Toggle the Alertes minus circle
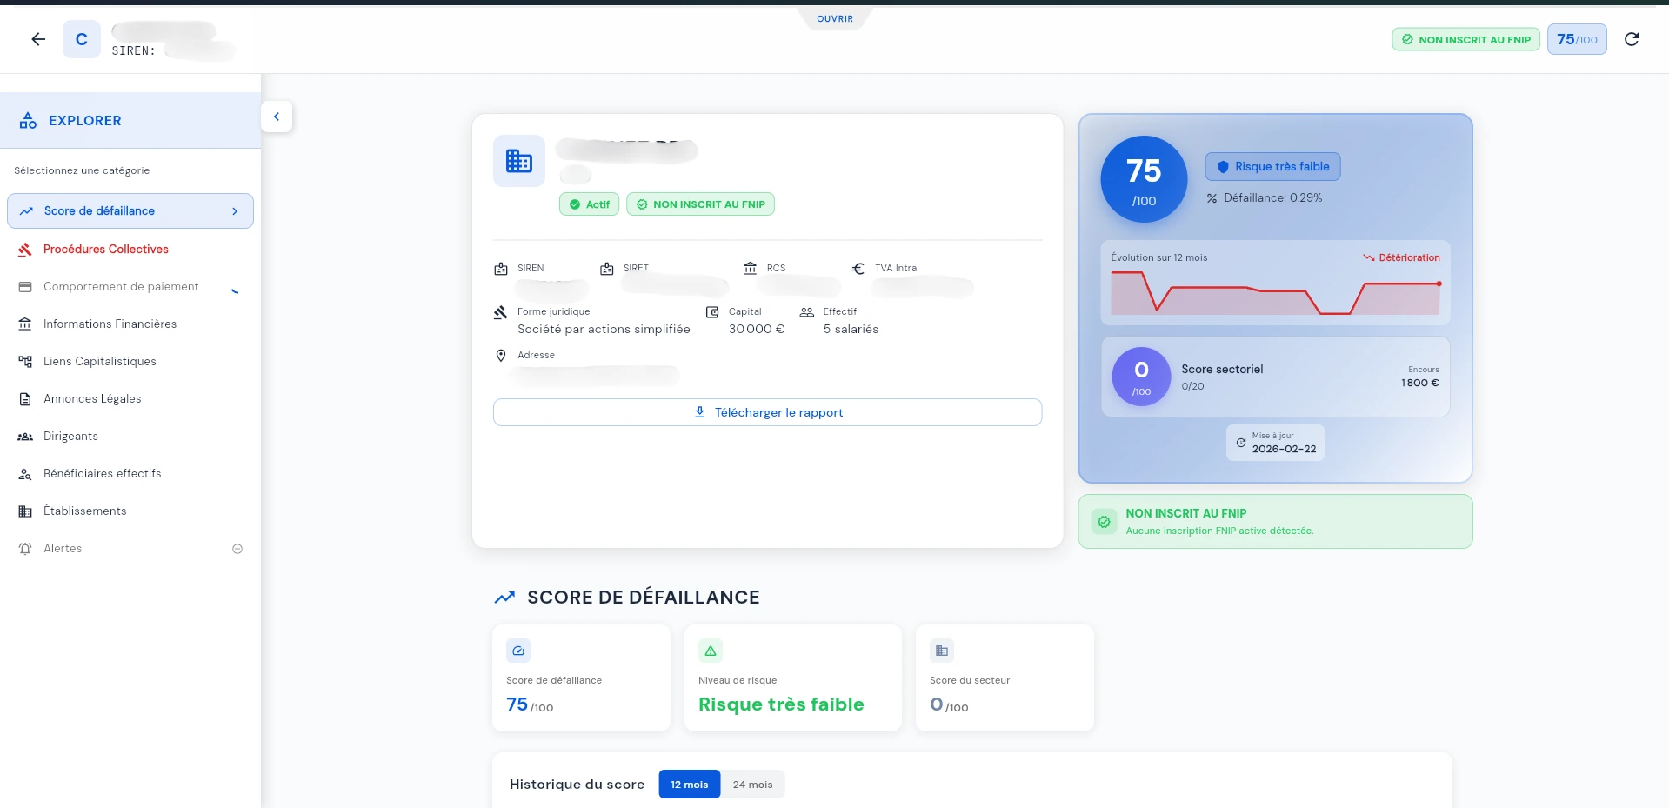 tap(237, 549)
